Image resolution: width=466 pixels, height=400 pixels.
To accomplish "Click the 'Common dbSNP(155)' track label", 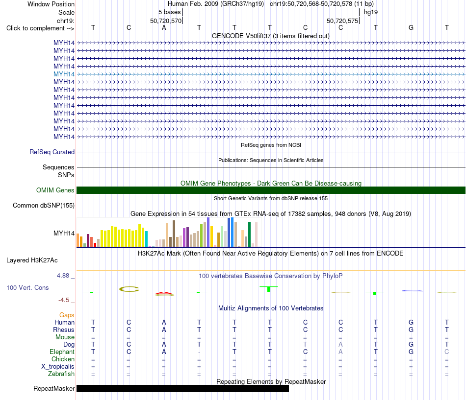I will point(43,205).
